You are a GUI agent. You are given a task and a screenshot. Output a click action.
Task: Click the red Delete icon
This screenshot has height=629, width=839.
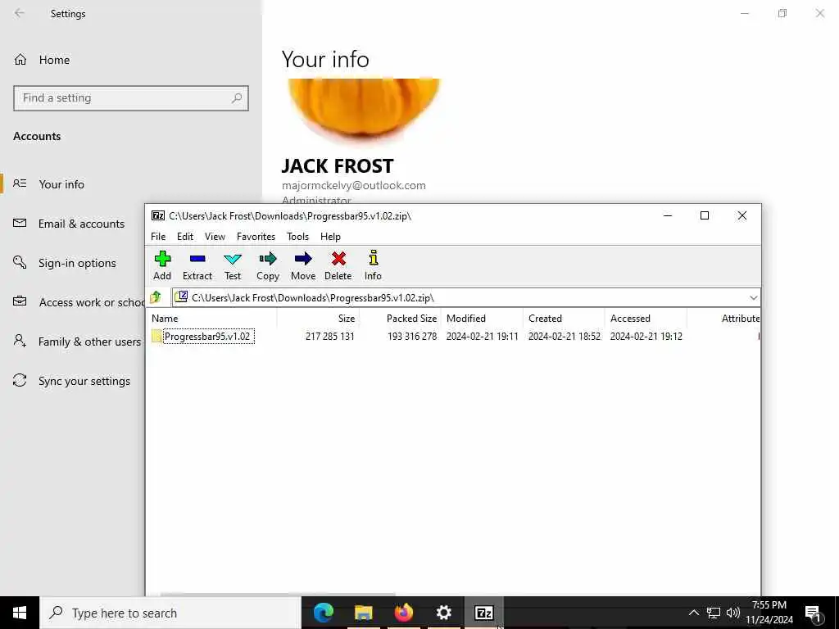[x=338, y=266]
